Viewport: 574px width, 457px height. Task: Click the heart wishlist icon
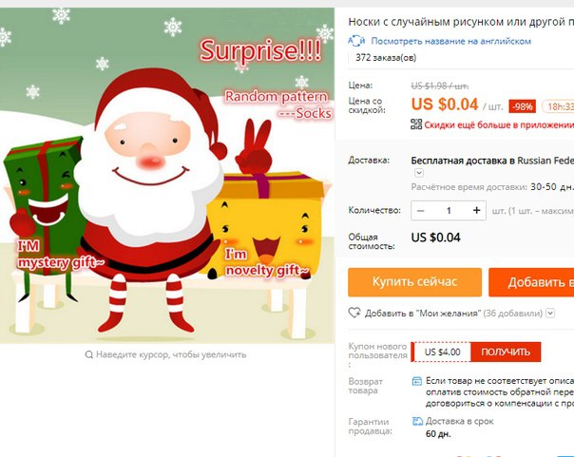(354, 313)
